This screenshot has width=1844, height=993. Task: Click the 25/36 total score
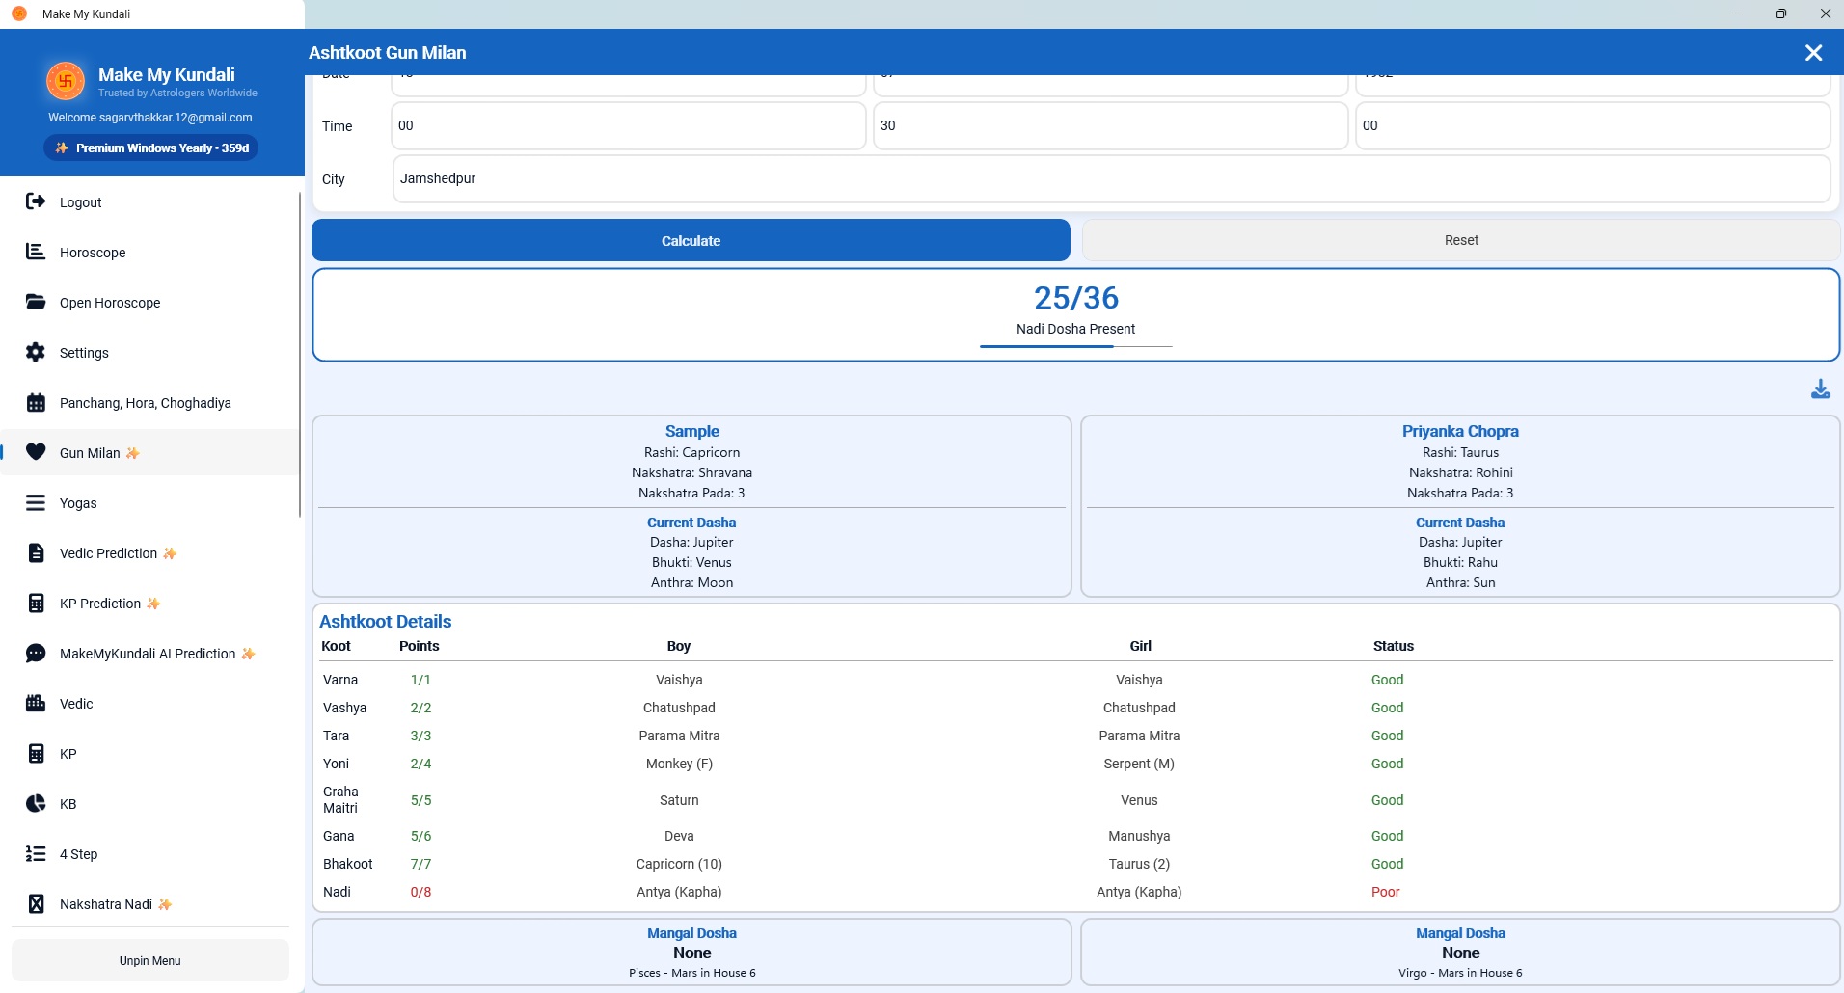click(1076, 298)
